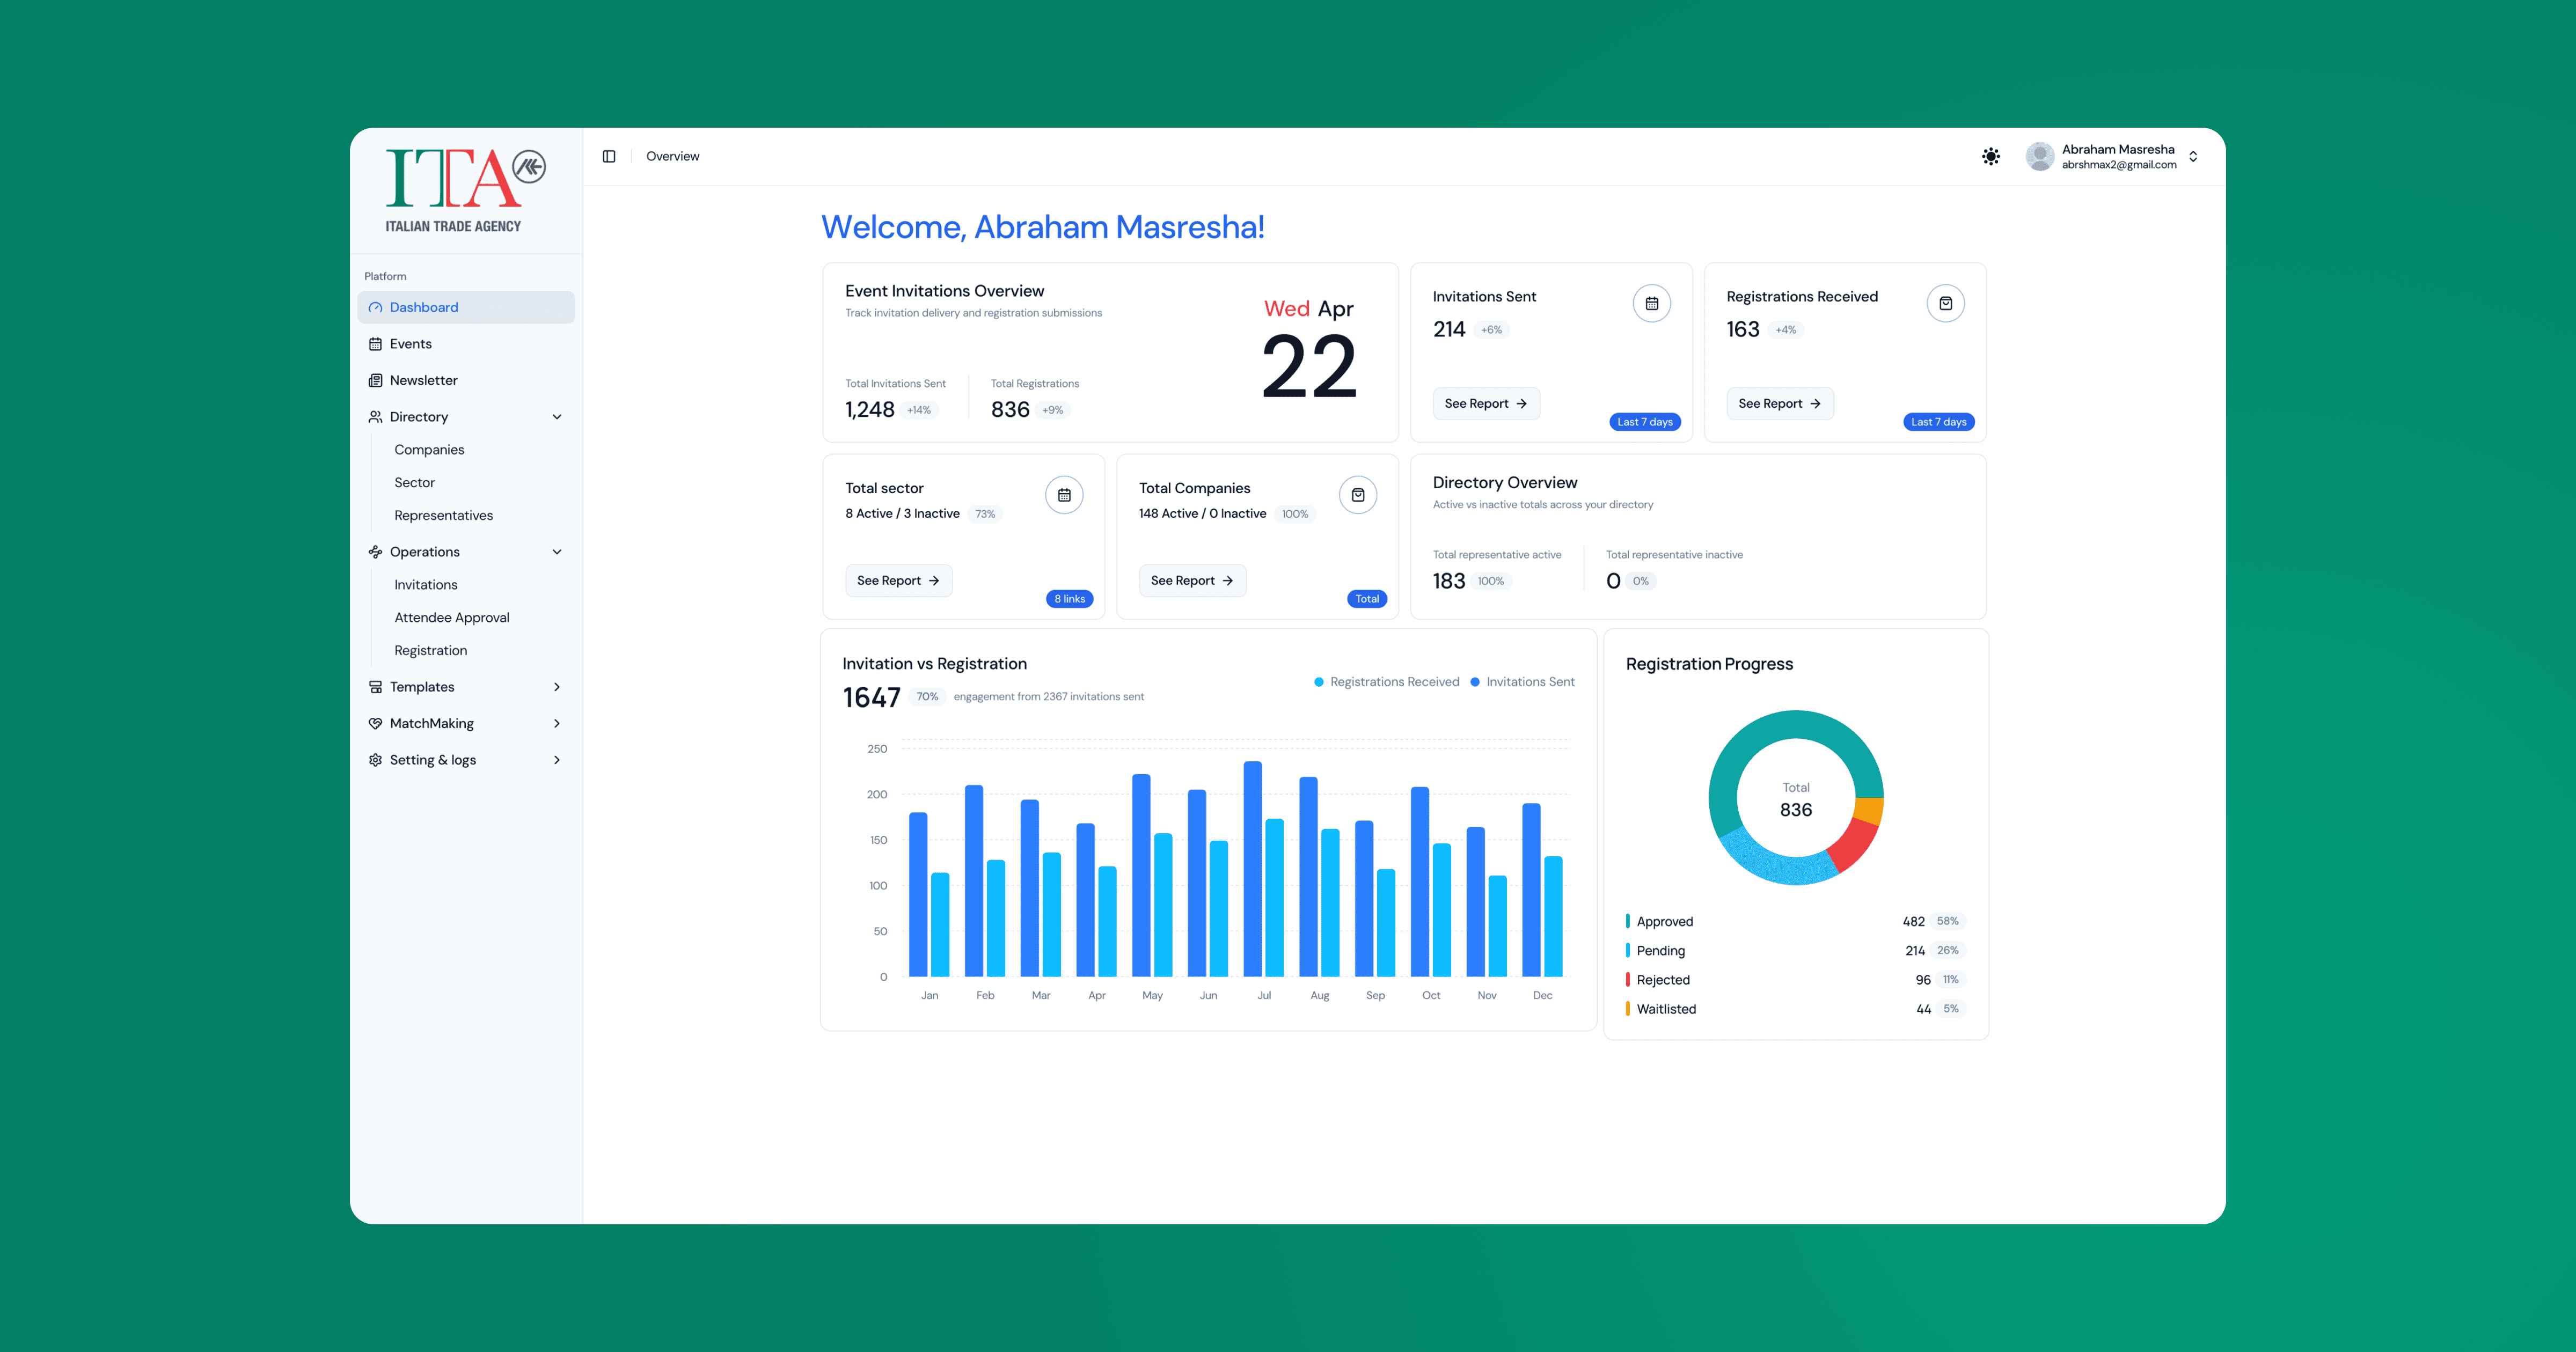Viewport: 2576px width, 1352px height.
Task: Open Invitations under Operations
Action: click(x=425, y=585)
